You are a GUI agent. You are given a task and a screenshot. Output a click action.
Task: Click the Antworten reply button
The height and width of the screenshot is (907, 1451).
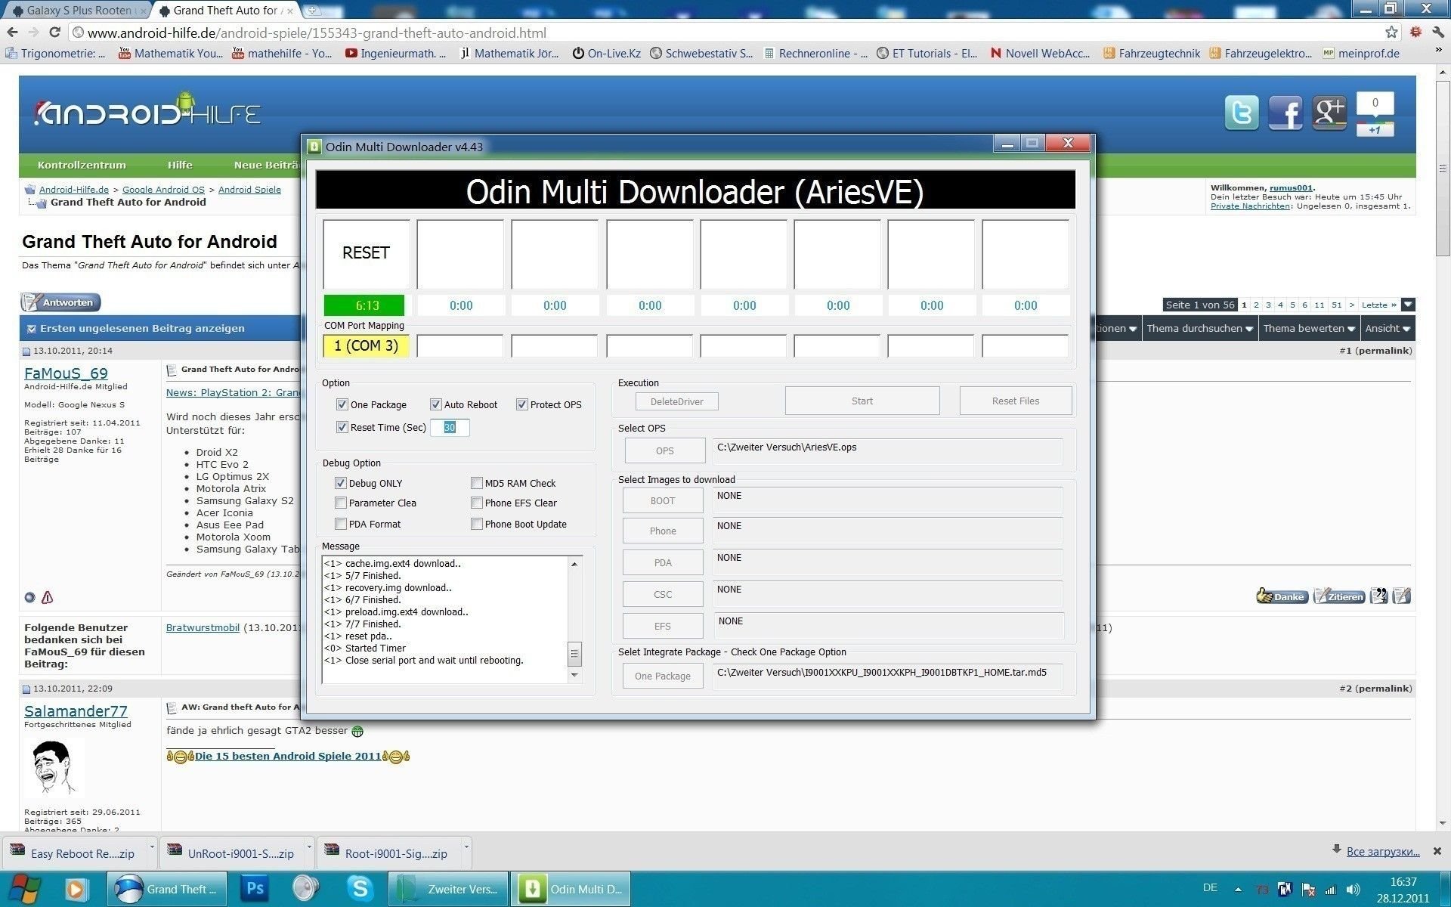[61, 302]
